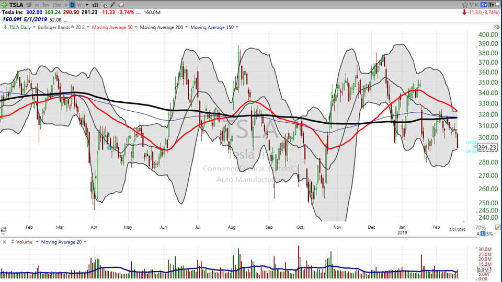Screen dimensions: 502x282
Task: Click the bottom triangle marker of volume axis
Action: [x=475, y=278]
